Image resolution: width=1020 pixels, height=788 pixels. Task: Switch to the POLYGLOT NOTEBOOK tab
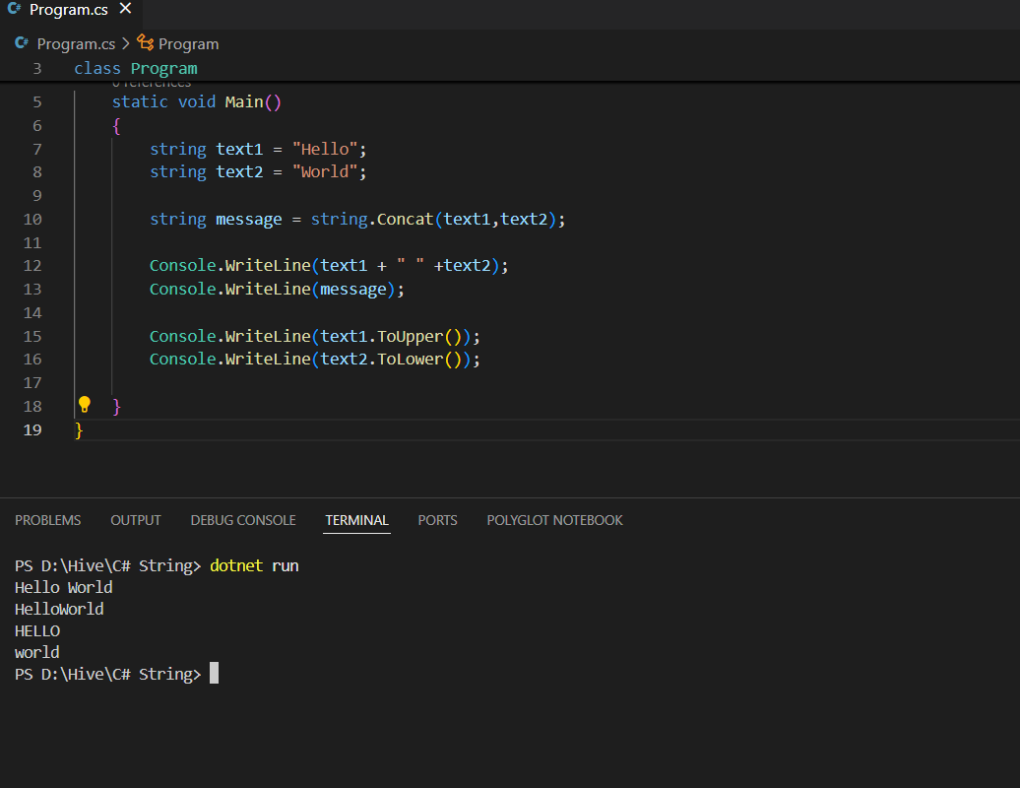click(555, 520)
